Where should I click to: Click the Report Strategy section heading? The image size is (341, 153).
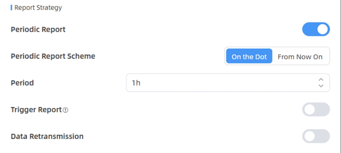click(38, 7)
